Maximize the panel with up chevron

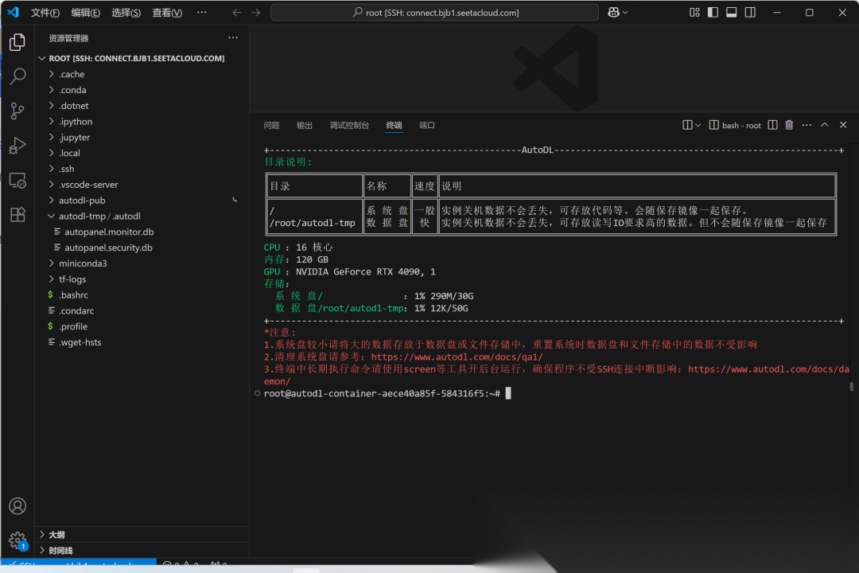(x=825, y=125)
